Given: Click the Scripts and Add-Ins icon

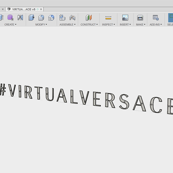Looking at the screenshot, I should click(156, 18).
